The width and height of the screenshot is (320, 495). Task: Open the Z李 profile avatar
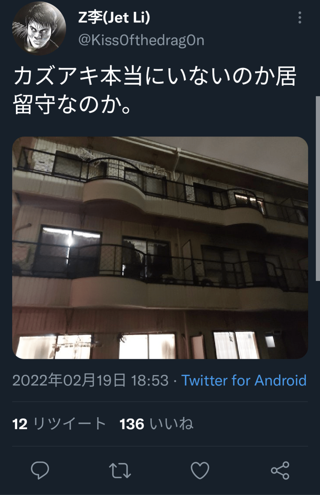39,28
